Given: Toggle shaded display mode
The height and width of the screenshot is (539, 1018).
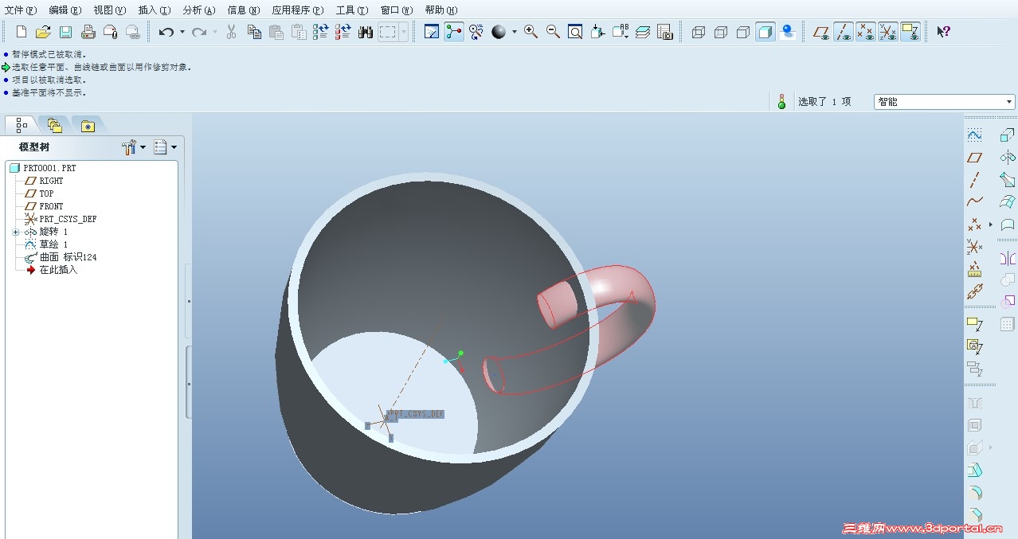Looking at the screenshot, I should 765,32.
